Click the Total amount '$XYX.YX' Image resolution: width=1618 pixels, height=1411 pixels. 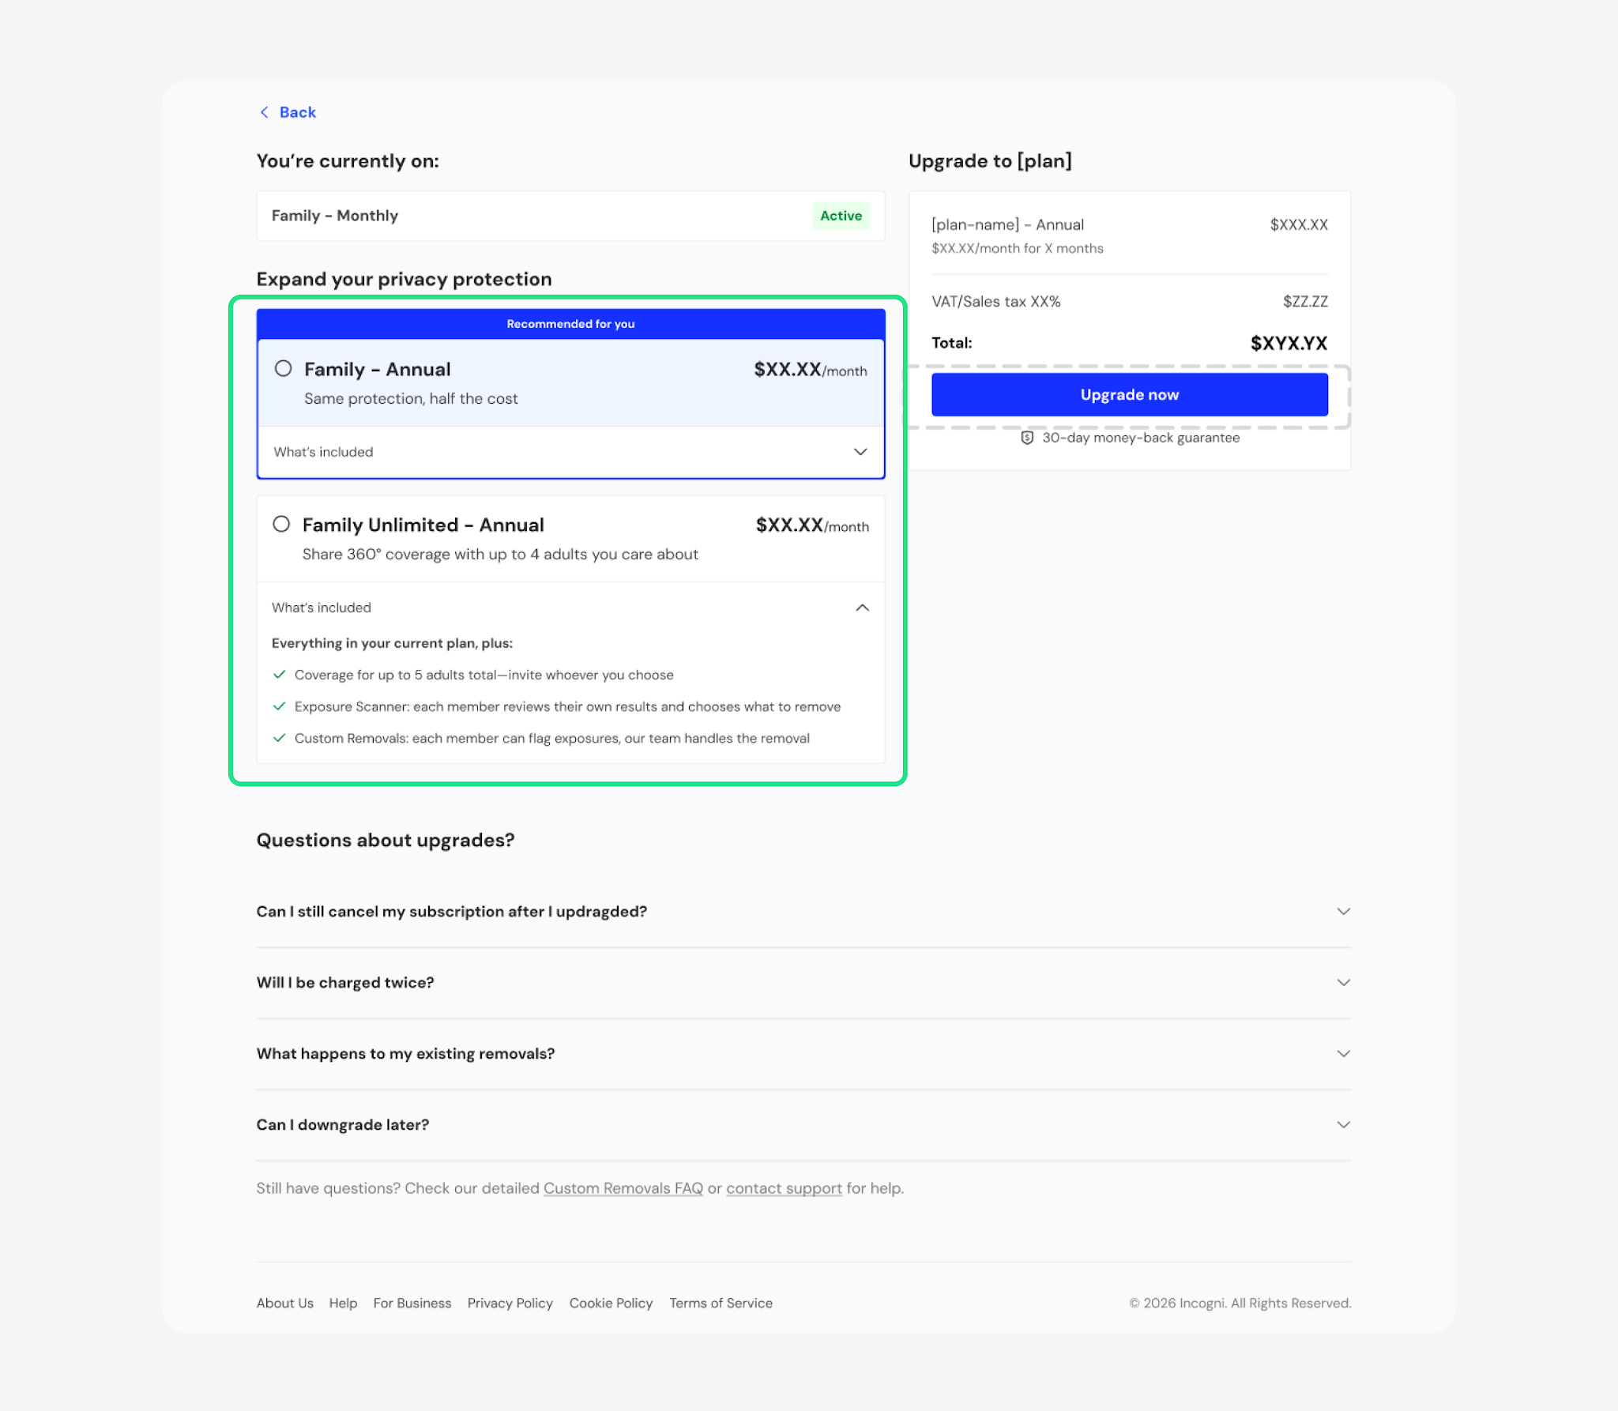tap(1289, 343)
